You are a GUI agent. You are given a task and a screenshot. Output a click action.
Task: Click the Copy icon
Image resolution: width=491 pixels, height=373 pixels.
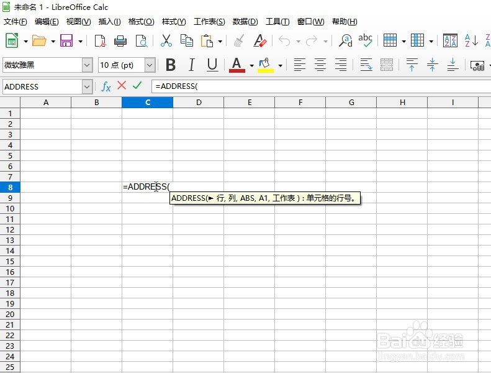click(x=187, y=41)
